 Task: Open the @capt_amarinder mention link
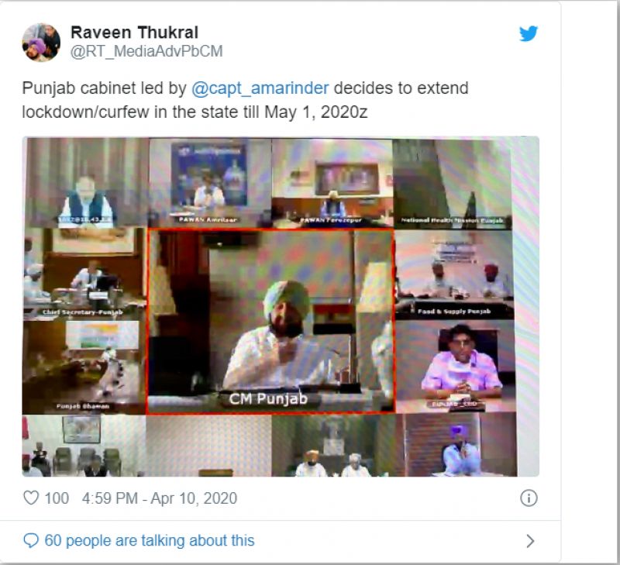click(x=260, y=88)
